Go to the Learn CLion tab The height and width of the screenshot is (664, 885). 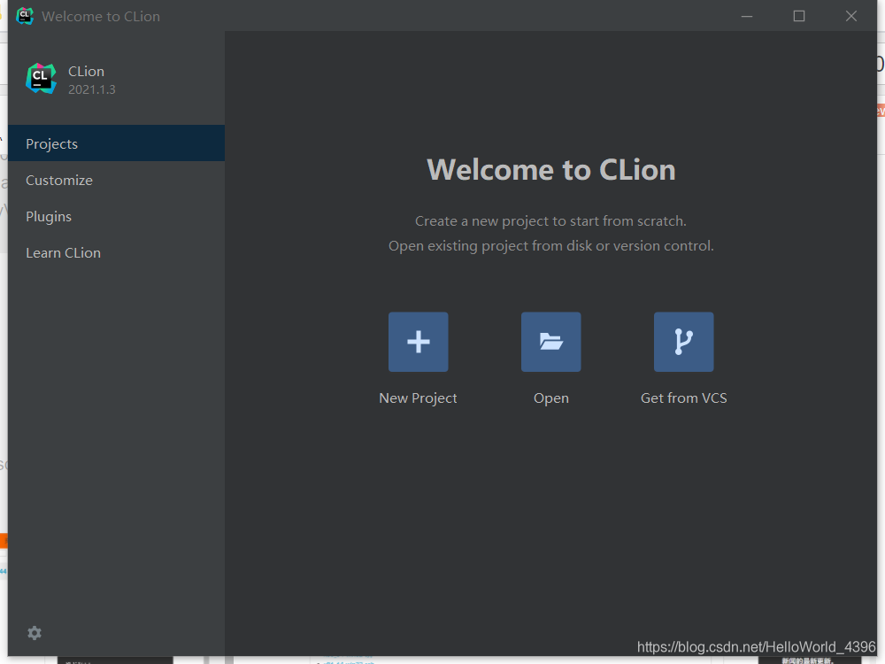116,252
